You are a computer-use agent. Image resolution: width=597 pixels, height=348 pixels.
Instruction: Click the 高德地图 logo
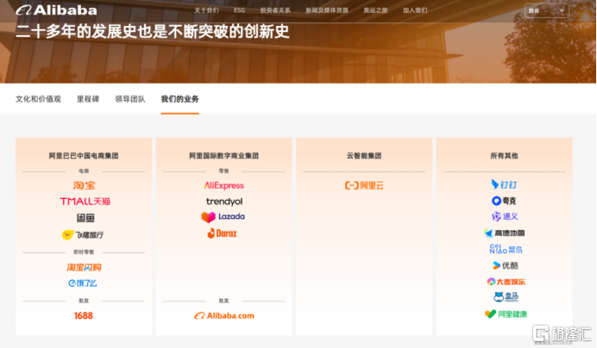click(x=504, y=233)
